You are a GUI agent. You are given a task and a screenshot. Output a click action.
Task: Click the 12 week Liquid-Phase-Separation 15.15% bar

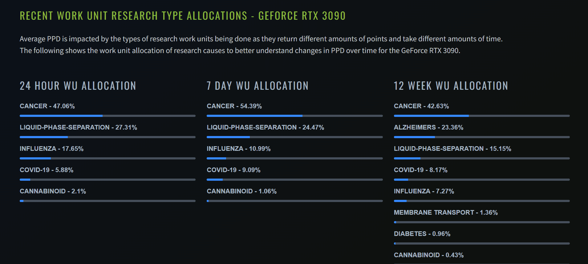[482, 159]
